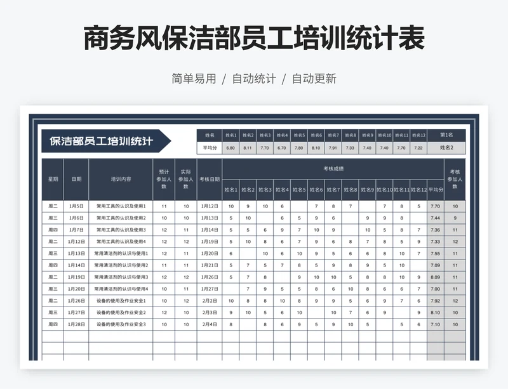Click the title 商务风保洁部员工培训统计表

pos(254,39)
